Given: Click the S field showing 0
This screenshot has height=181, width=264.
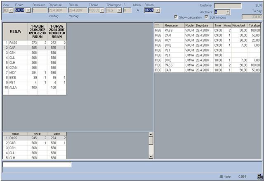Looking at the screenshot, I should (127, 10).
